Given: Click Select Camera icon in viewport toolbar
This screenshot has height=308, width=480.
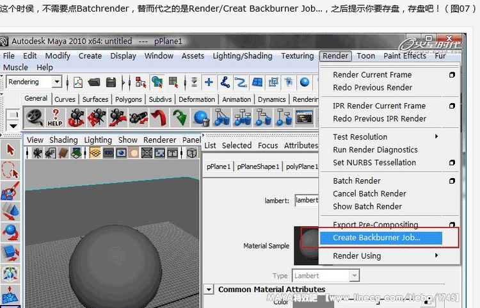Looking at the screenshot, I should 37,153.
